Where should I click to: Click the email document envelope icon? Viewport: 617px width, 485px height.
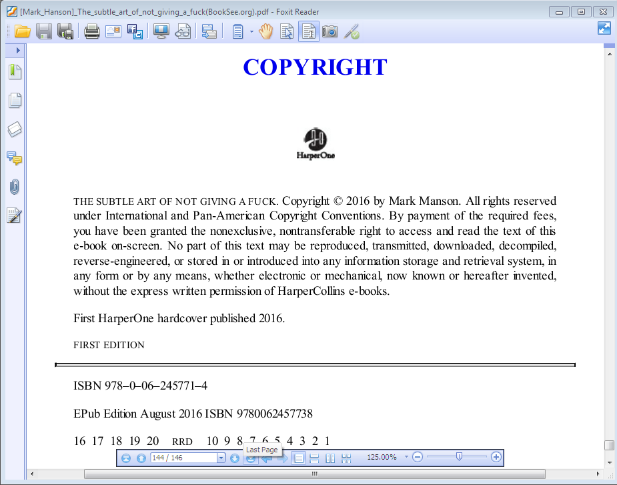113,31
